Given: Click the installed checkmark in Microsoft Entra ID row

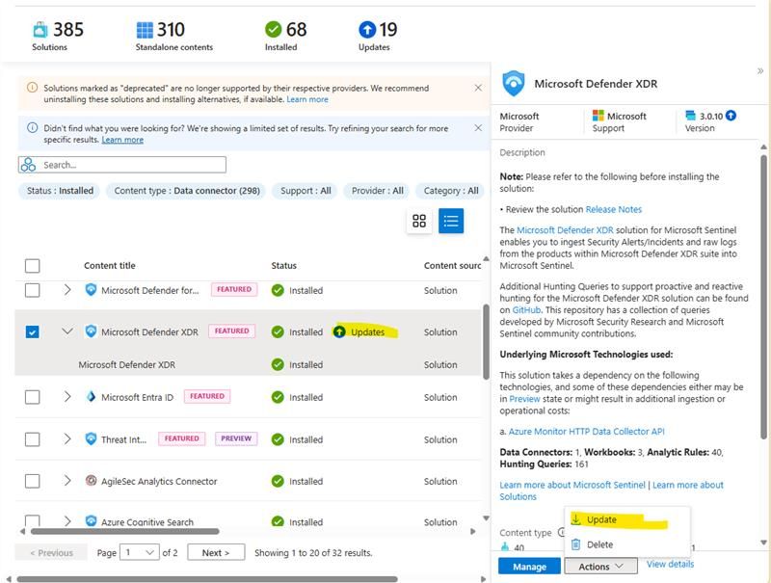Looking at the screenshot, I should pos(278,397).
